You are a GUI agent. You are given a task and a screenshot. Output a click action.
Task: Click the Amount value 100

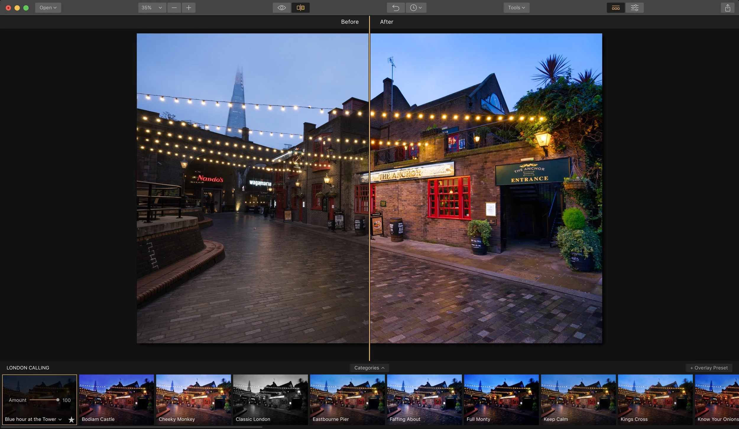(67, 400)
